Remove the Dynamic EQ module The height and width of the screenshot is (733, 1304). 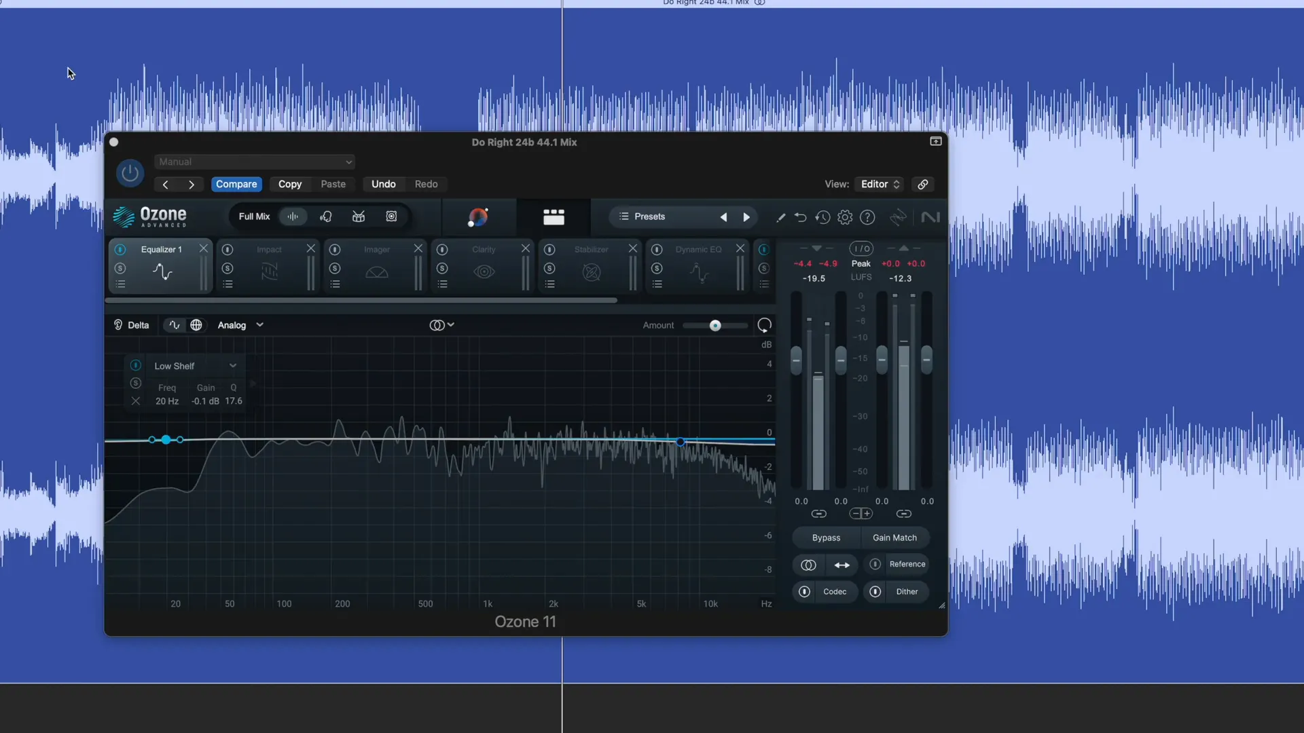740,248
